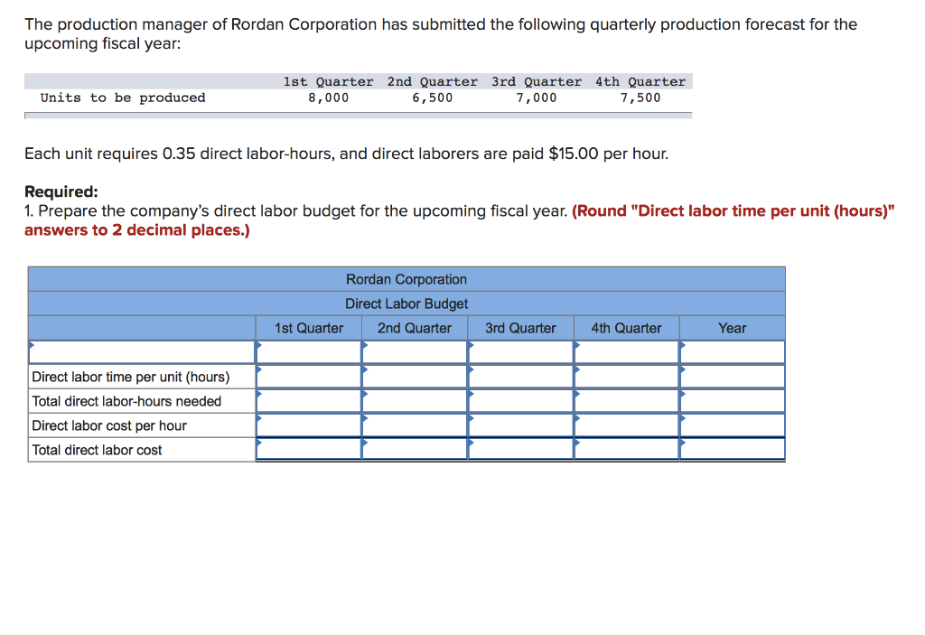Click the blank first row 3rd Quarter input cell
925x635 pixels.
click(521, 352)
